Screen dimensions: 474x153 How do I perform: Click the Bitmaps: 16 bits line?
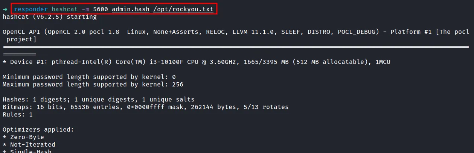pyautogui.click(x=145, y=107)
